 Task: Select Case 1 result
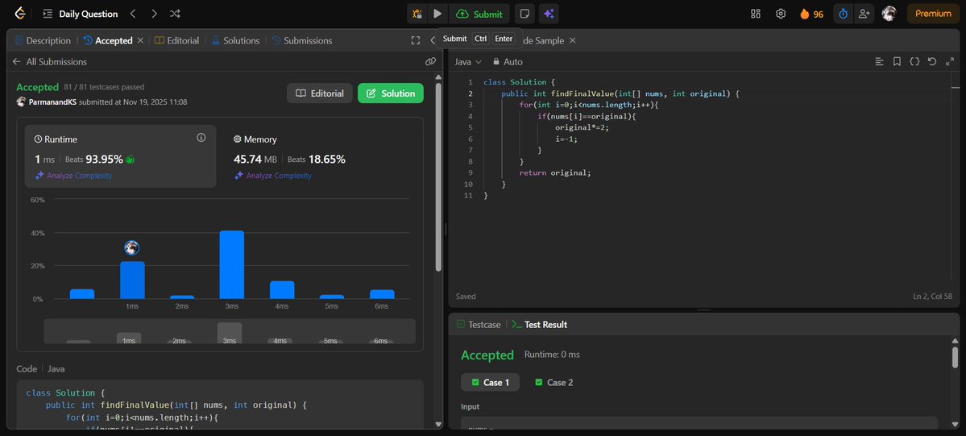click(491, 382)
